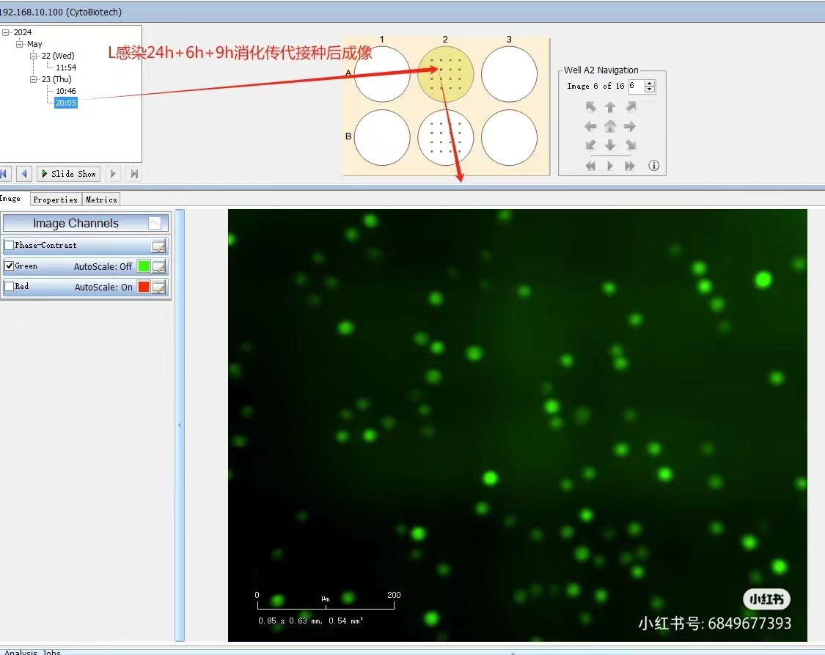This screenshot has height=655, width=825.
Task: Open well navigation info icon
Action: click(654, 166)
